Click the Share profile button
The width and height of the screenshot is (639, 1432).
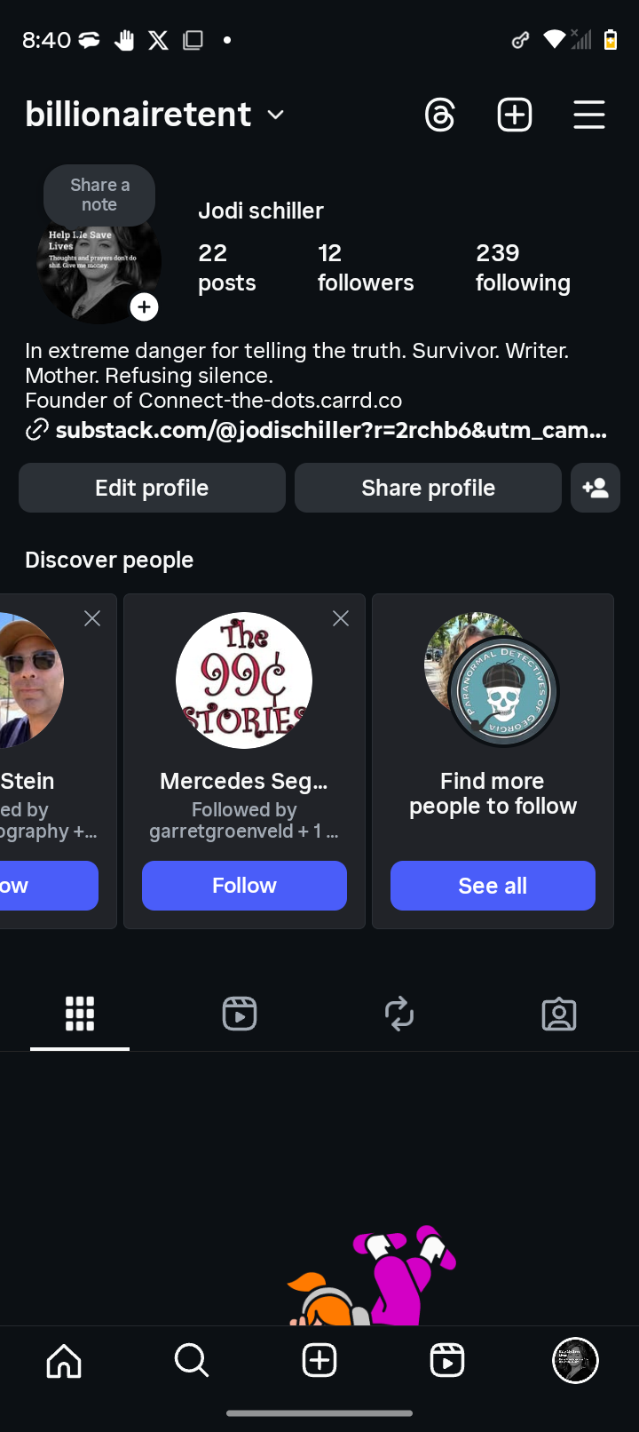point(428,488)
